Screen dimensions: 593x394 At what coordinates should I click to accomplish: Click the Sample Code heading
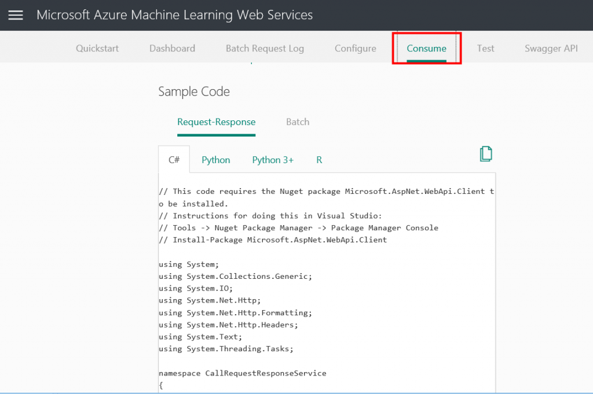(x=194, y=91)
